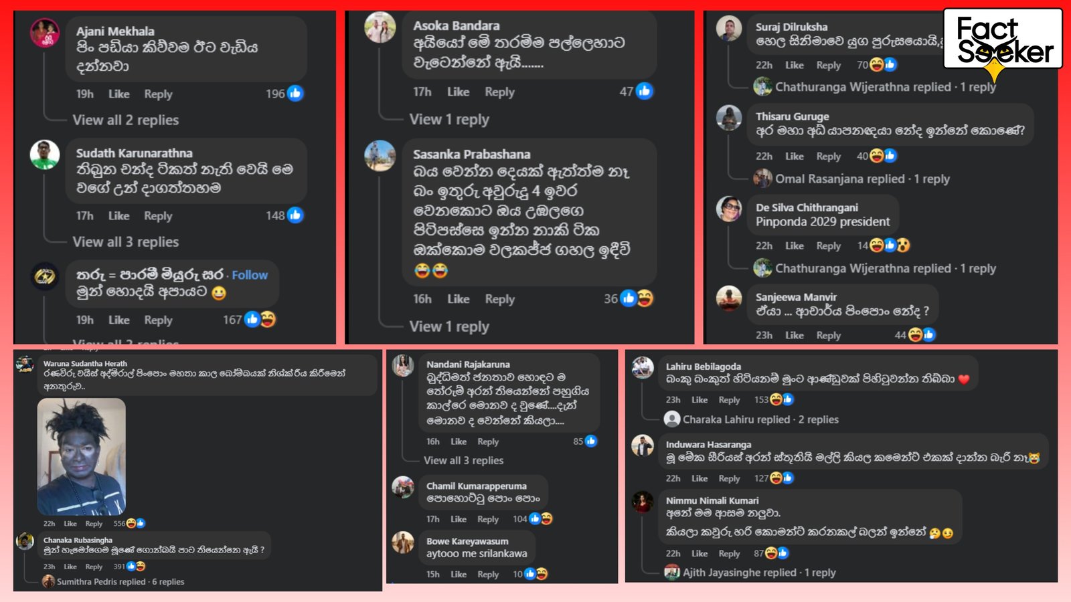Click reaction icons next to 167 count

pos(260,320)
